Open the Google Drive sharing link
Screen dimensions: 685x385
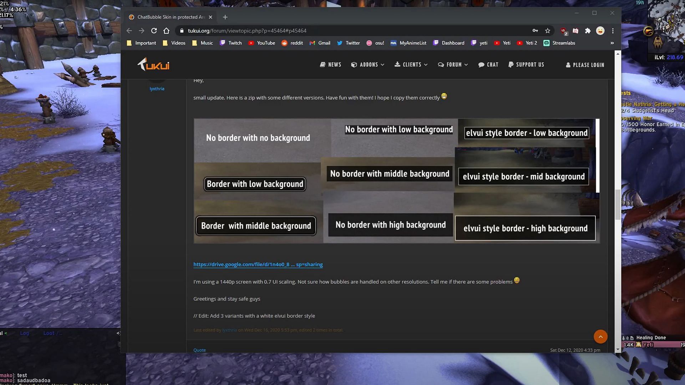258,265
